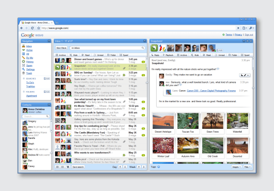Open the BBQ on Sunday! wave
The width and height of the screenshot is (274, 191).
click(100, 74)
